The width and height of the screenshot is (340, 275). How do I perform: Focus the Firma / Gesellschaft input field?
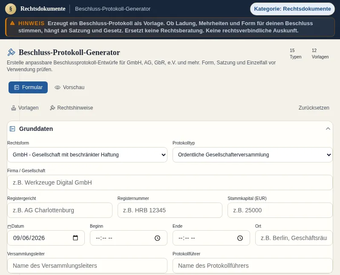pos(170,182)
